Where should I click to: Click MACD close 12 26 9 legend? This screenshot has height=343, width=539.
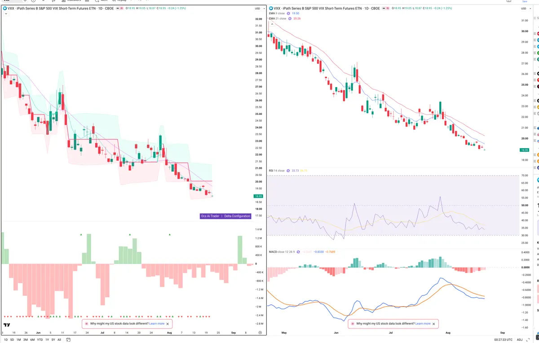tap(282, 252)
